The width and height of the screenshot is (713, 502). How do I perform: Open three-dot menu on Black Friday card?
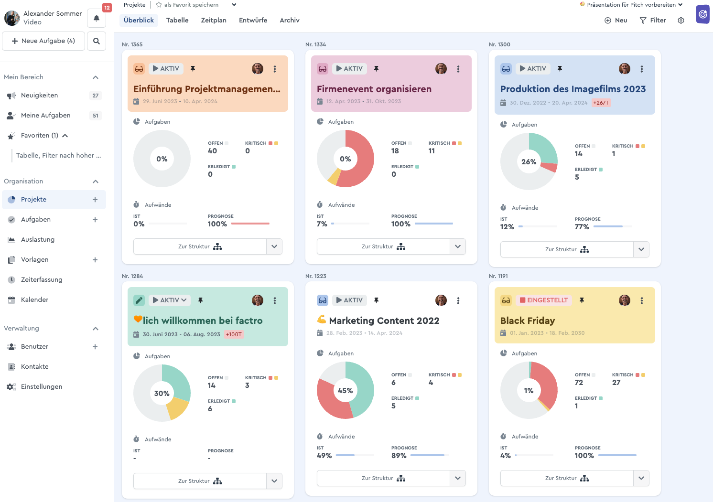(x=642, y=300)
